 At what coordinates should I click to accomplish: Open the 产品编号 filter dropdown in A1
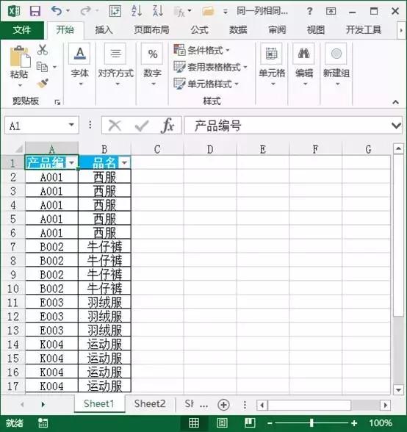[72, 162]
